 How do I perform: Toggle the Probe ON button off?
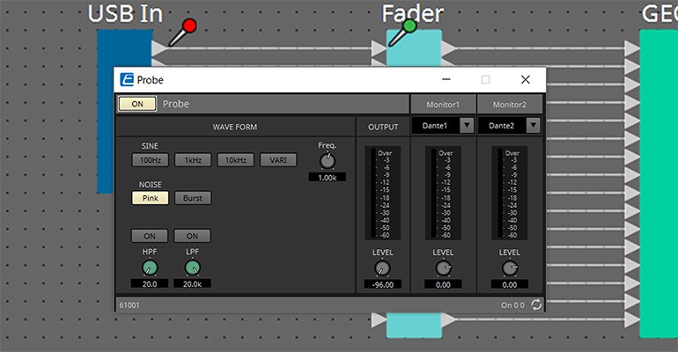coord(137,104)
